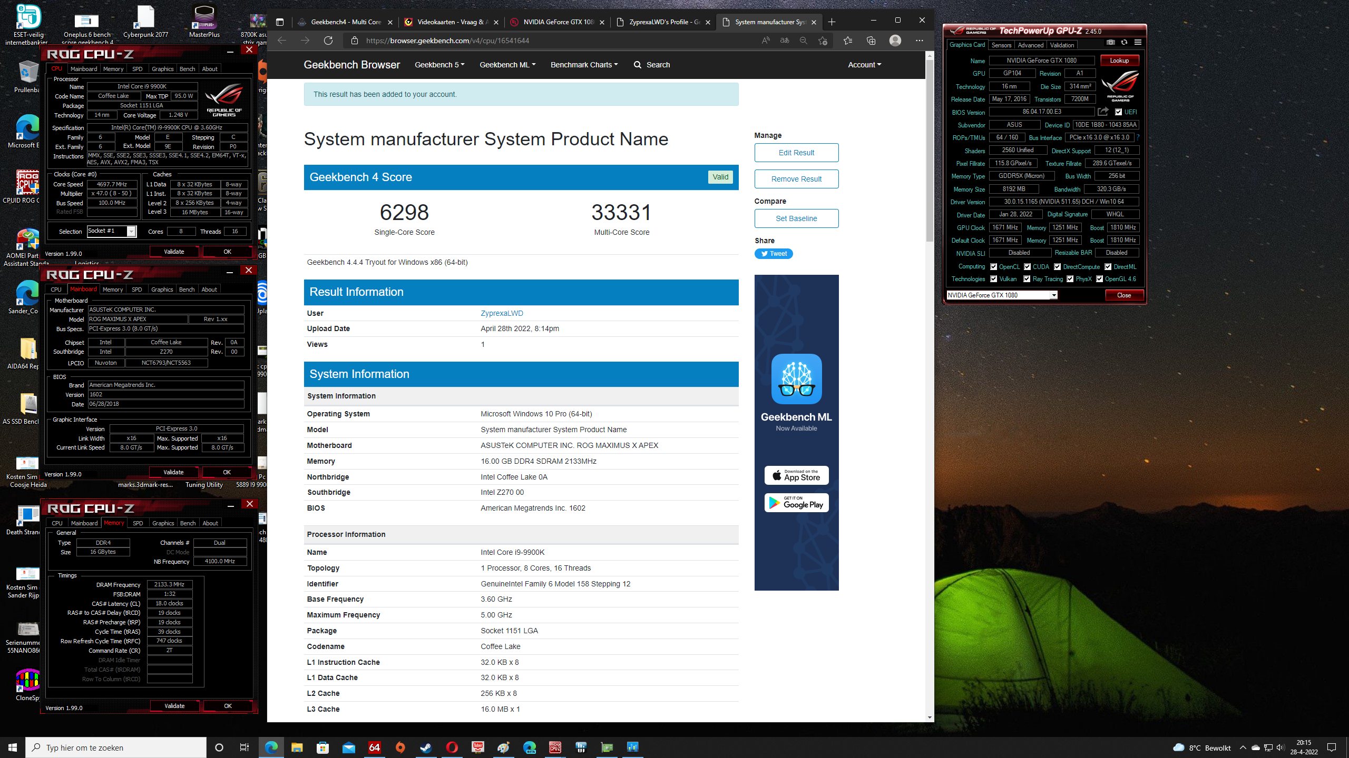This screenshot has width=1349, height=758.
Task: Click Remove Result button
Action: coord(796,179)
